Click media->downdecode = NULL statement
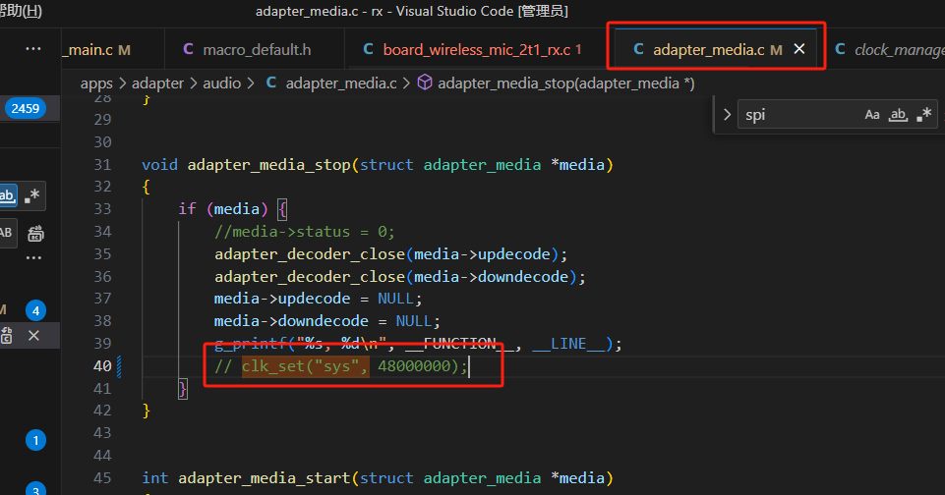Screen dimensions: 945x495 click(x=327, y=321)
